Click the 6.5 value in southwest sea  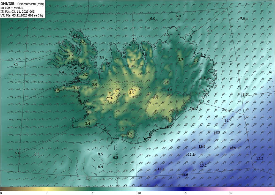pos(37,154)
